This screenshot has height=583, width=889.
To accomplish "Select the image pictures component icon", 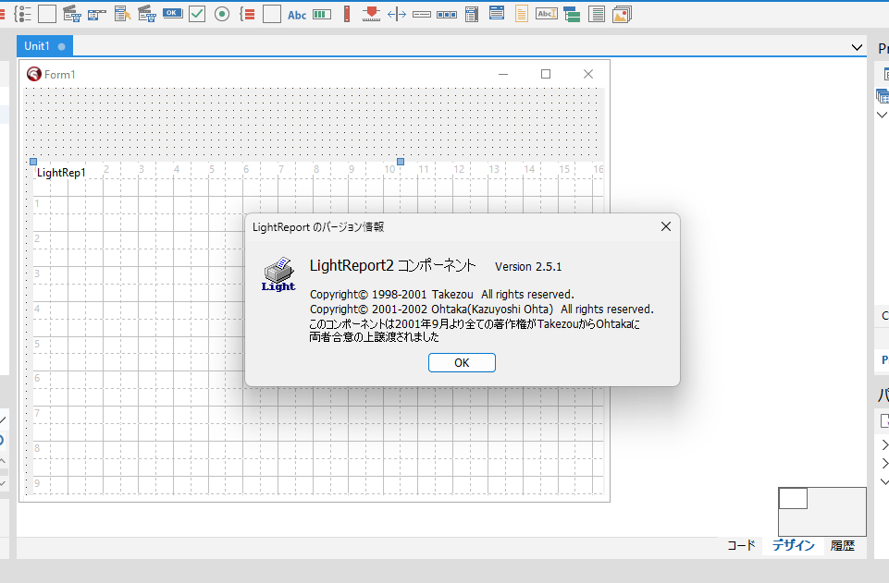I will point(622,14).
